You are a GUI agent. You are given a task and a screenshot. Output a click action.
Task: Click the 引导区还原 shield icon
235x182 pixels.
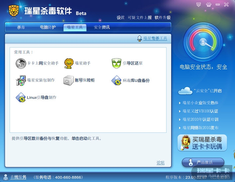coord(116,63)
